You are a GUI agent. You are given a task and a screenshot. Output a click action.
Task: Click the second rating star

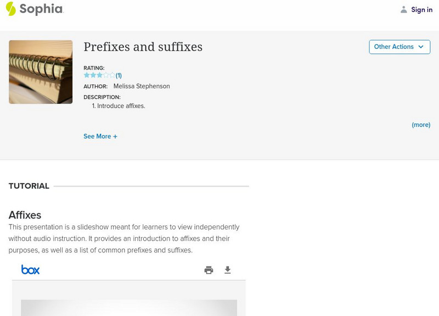[x=93, y=75]
